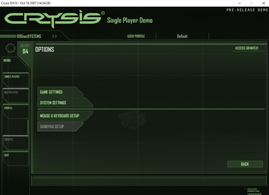Click the Single Player Demo title text

130,20
